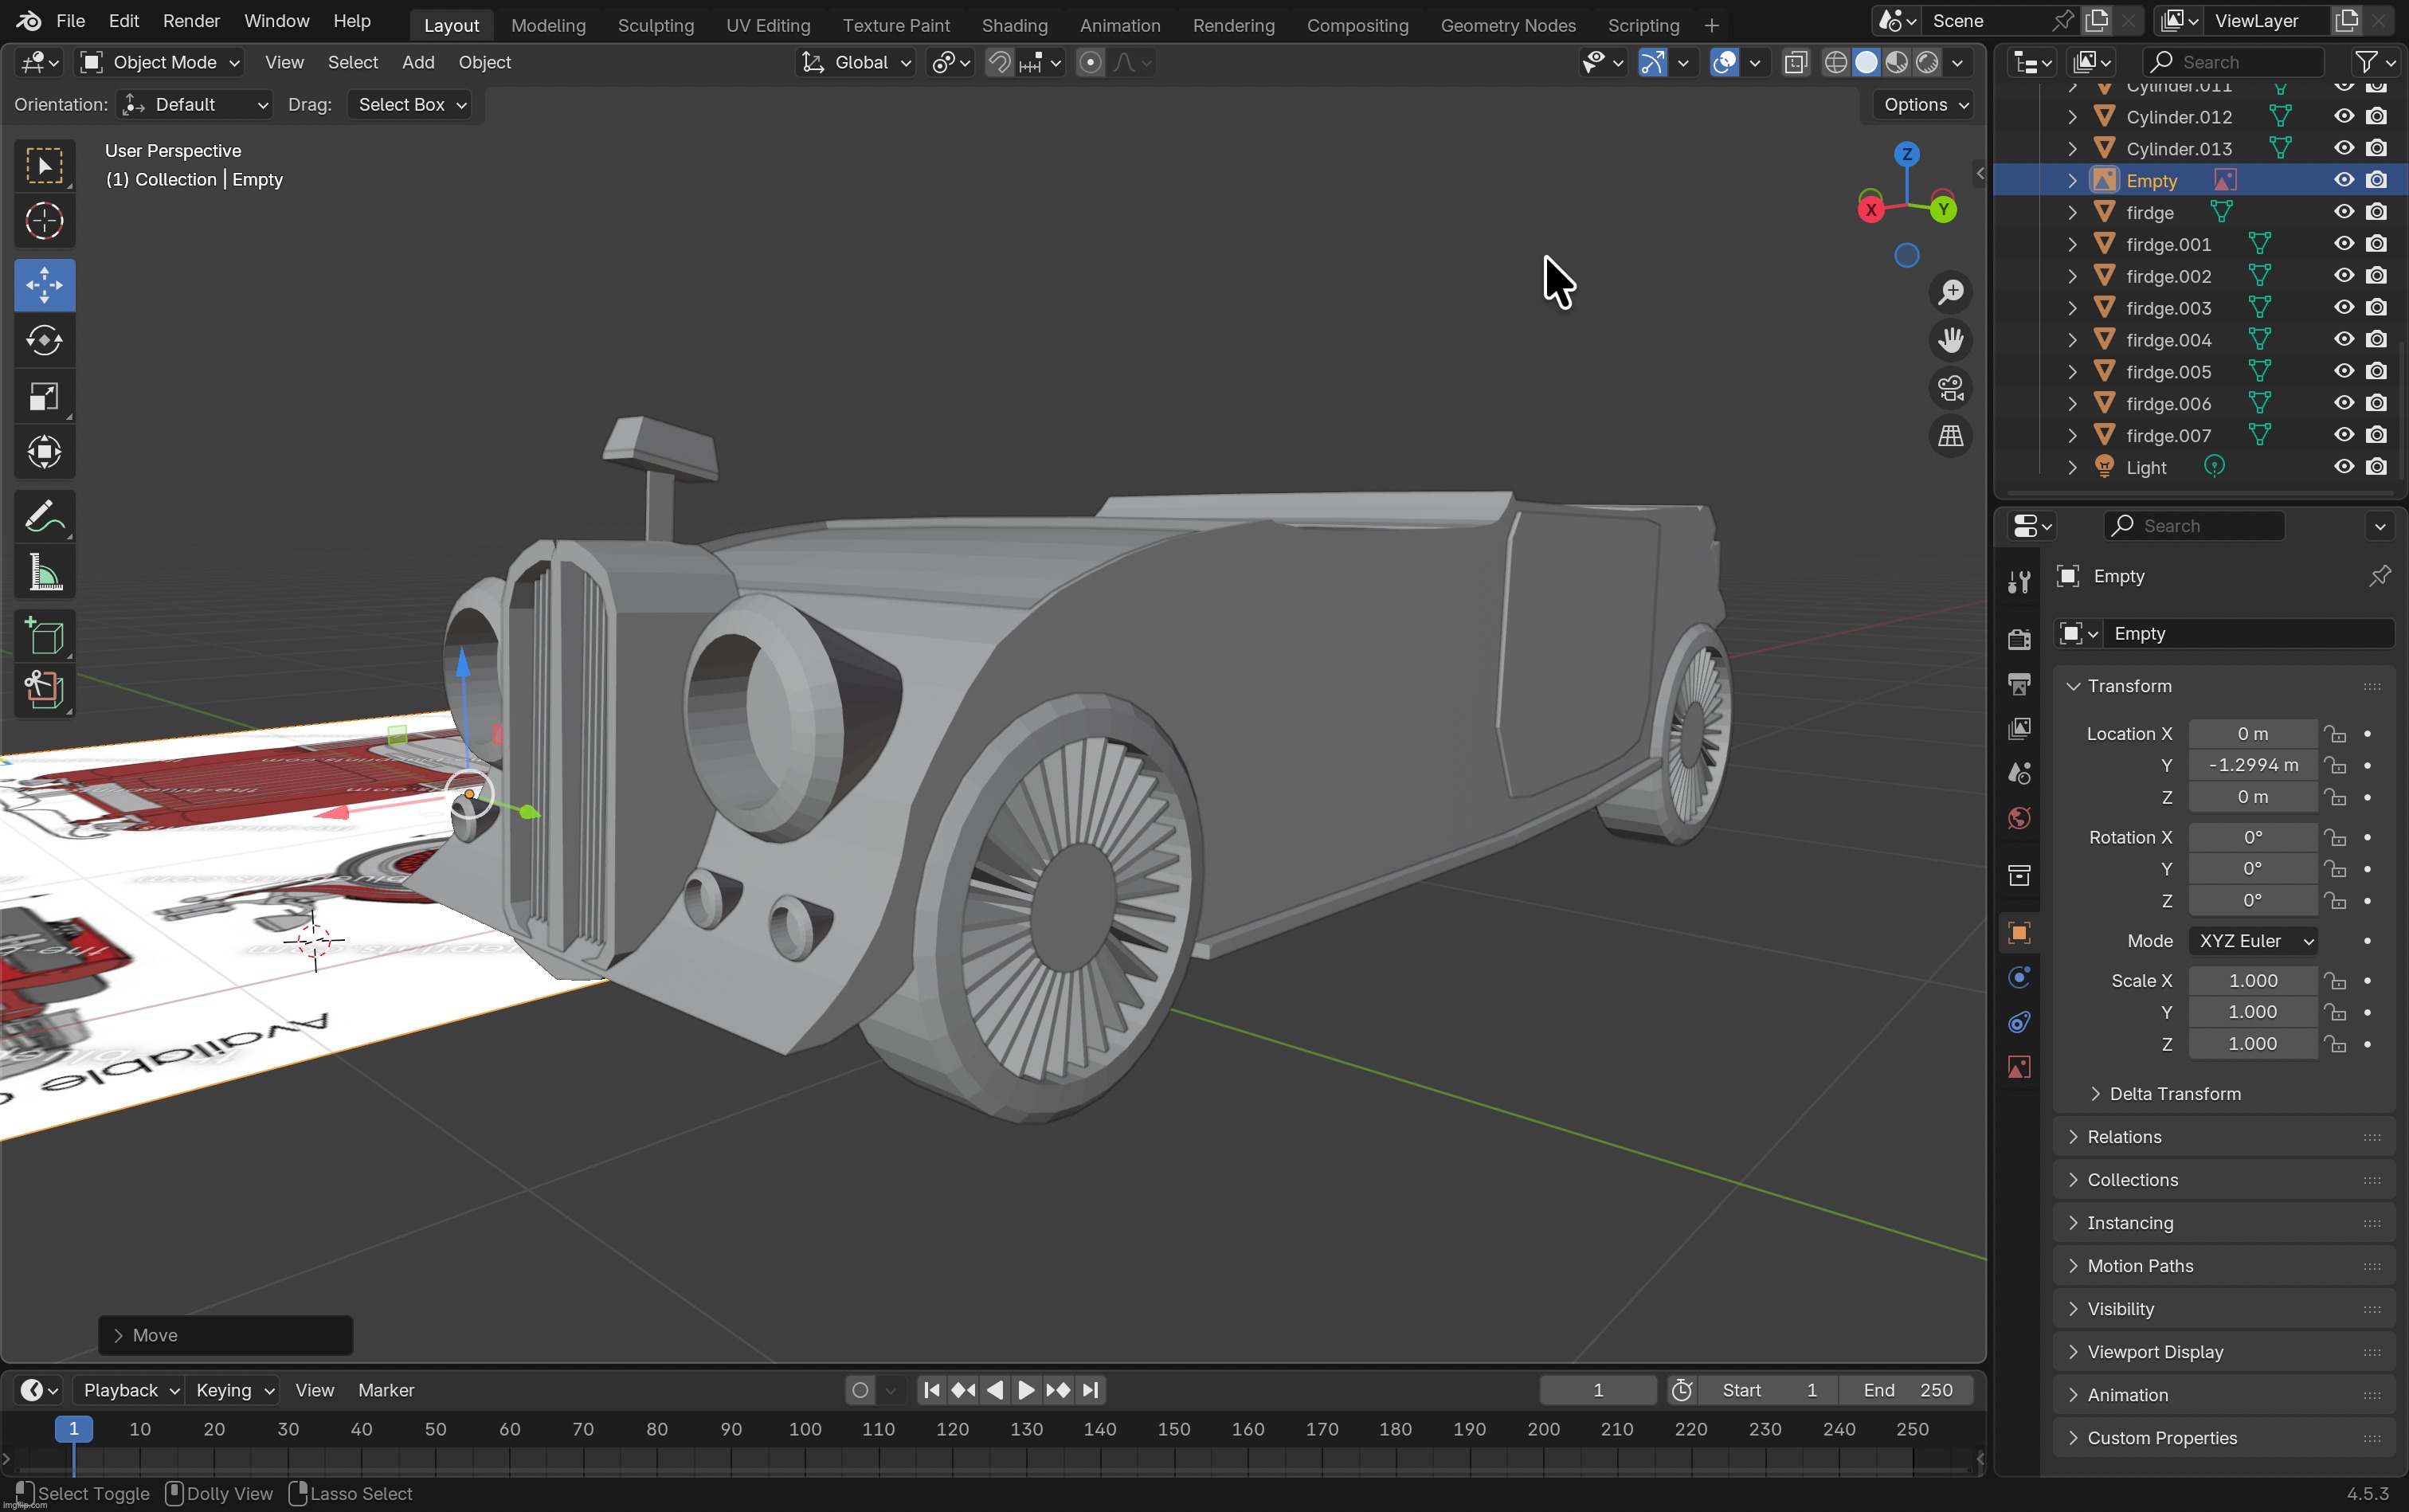
Task: Activate the Add Cube tool
Action: pyautogui.click(x=45, y=636)
